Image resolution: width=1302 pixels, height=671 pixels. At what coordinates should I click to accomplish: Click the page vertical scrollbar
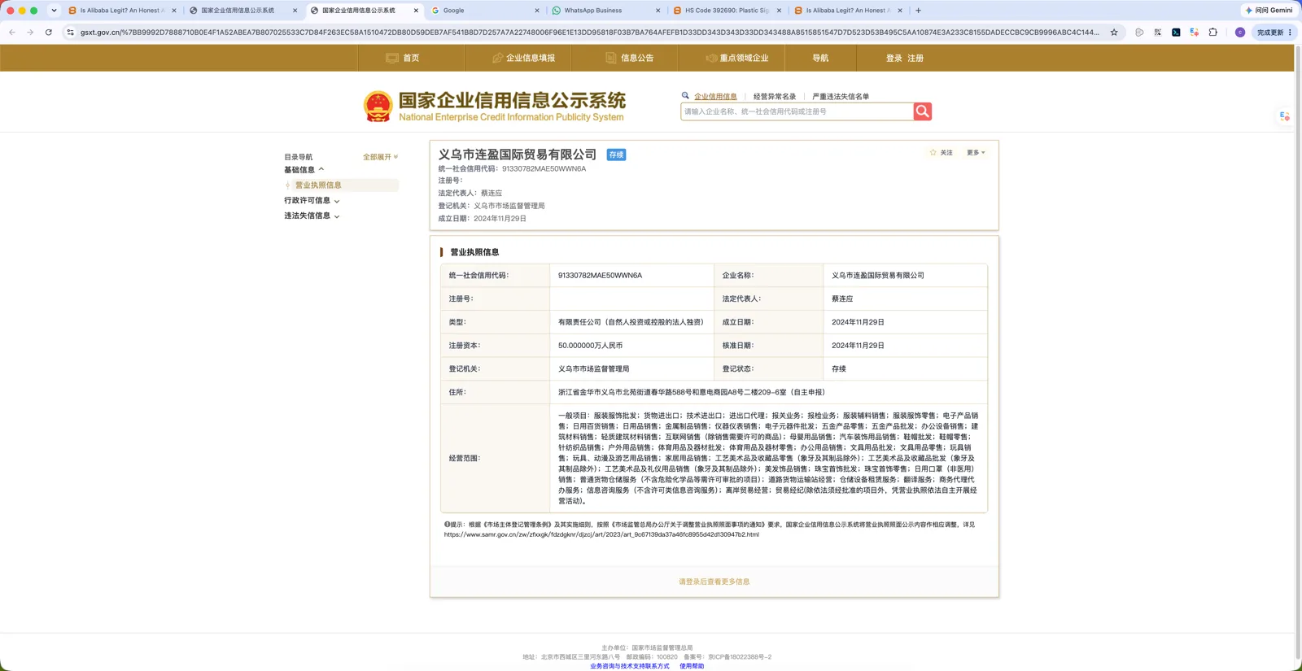click(1298, 350)
